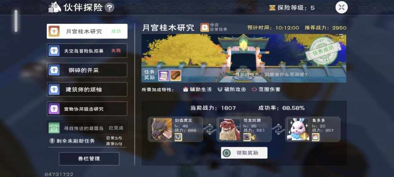This screenshot has height=177, width=394.
Task: Select the 月宫桂木研究 mission
Action: [x=87, y=31]
